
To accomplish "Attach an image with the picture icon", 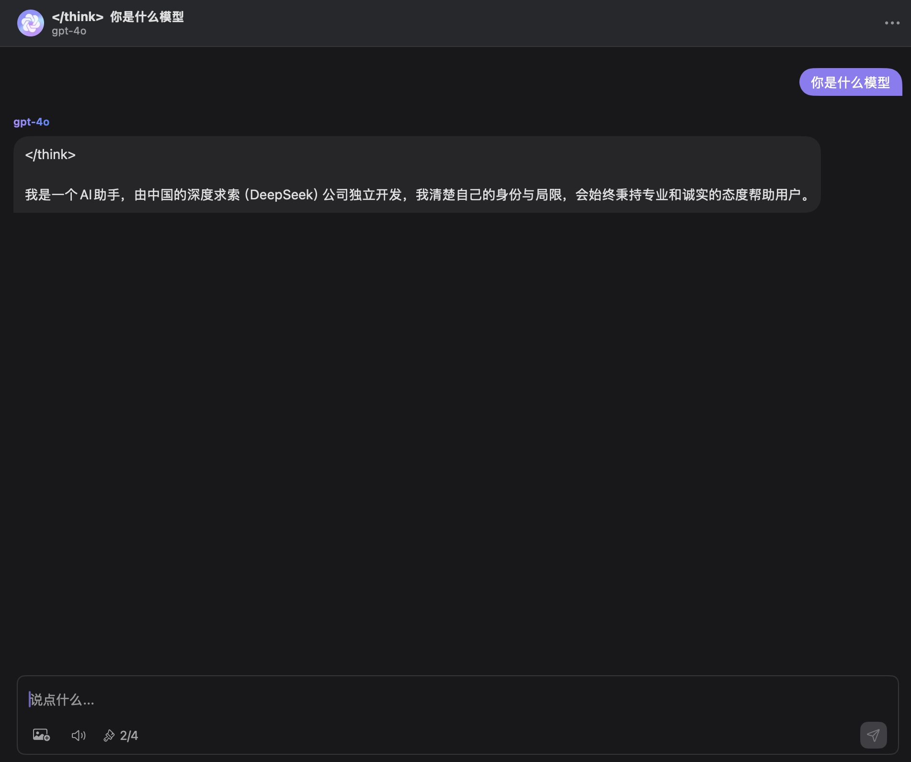I will 41,735.
